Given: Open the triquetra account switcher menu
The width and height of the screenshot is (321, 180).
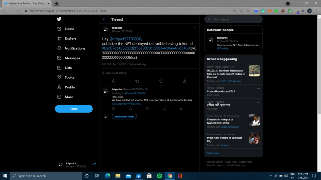Looking at the screenshot, I should 76,165.
